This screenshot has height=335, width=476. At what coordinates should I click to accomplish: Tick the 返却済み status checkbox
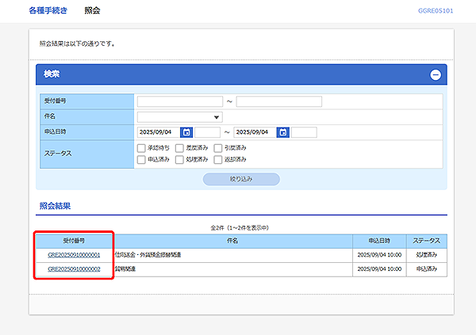(218, 159)
